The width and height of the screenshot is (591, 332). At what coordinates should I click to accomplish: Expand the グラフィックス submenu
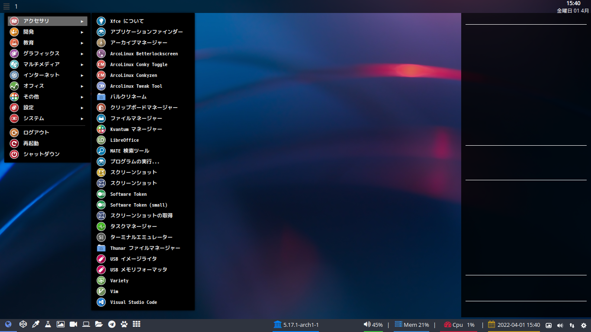tap(48, 53)
